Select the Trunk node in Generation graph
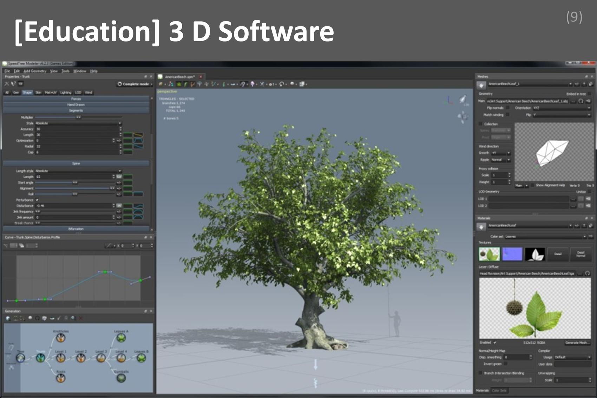597x398 pixels. click(41, 358)
